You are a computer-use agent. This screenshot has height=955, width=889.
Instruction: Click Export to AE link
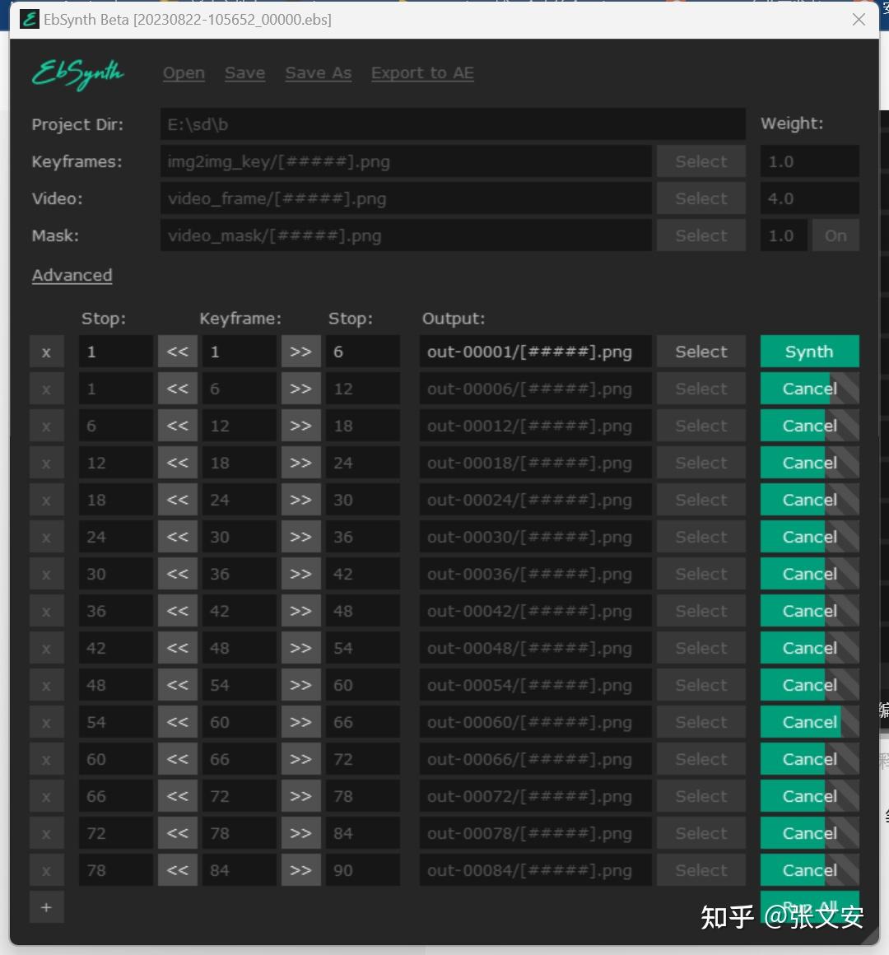[422, 73]
